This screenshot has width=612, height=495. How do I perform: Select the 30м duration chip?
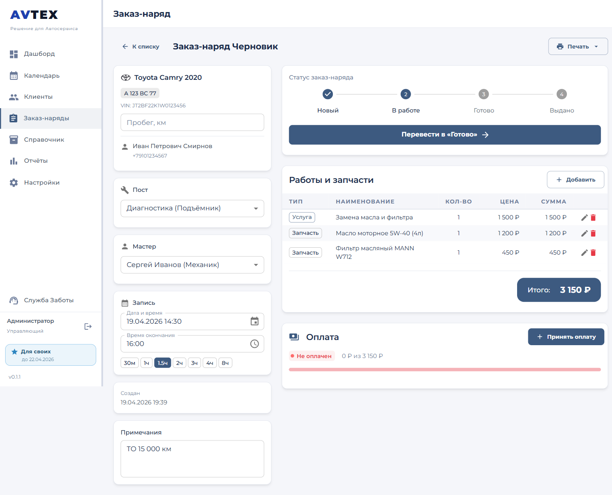(x=130, y=363)
